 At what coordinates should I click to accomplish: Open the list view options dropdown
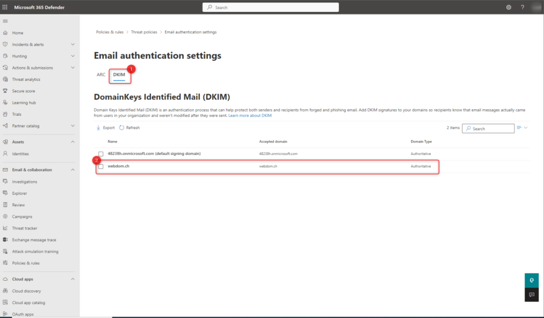(522, 128)
